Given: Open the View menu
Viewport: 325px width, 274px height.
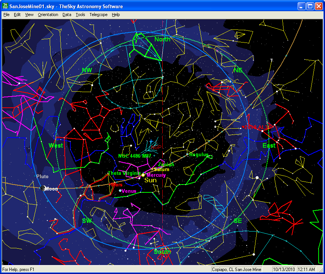Looking at the screenshot, I should (29, 15).
